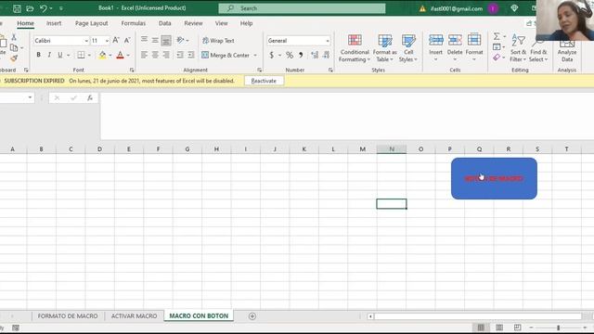Open the View tab
Image resolution: width=594 pixels, height=334 pixels.
(222, 23)
